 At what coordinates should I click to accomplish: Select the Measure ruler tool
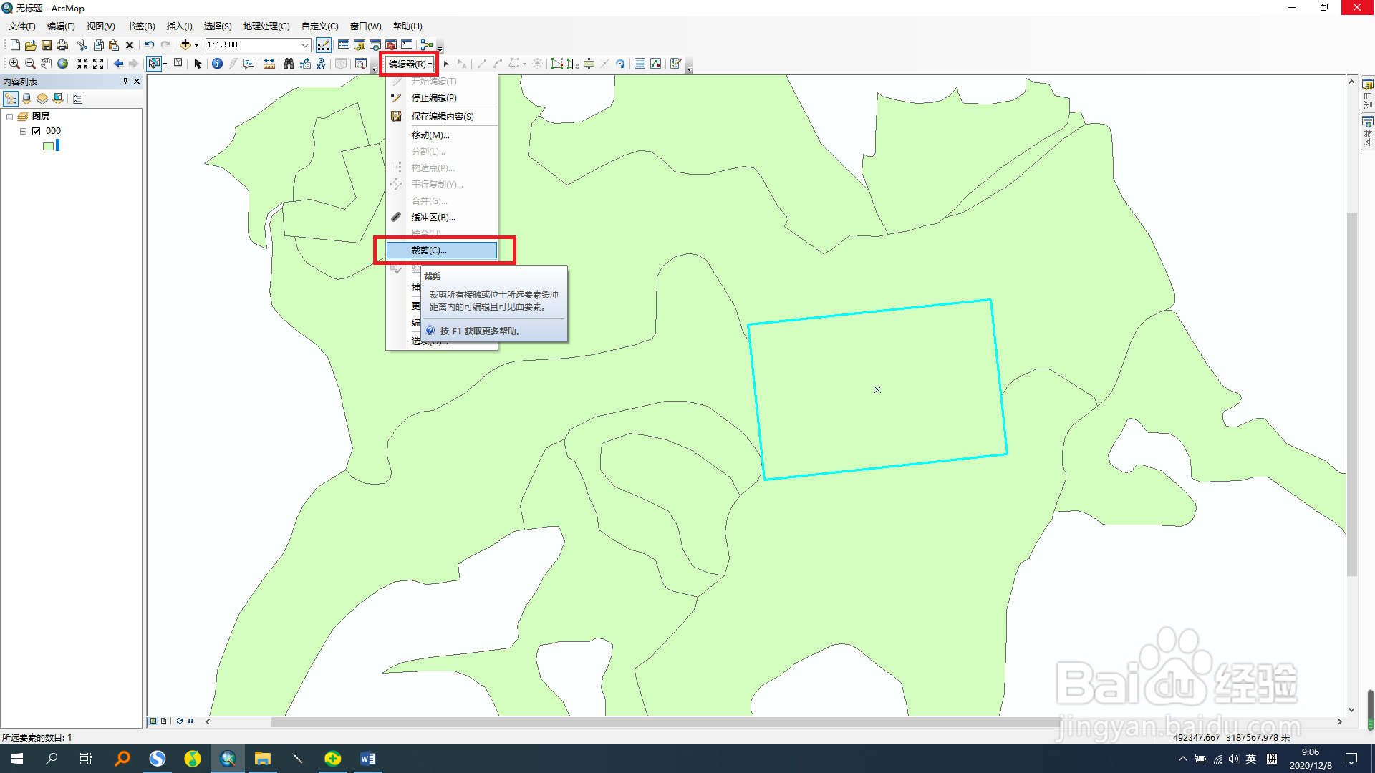pyautogui.click(x=269, y=64)
